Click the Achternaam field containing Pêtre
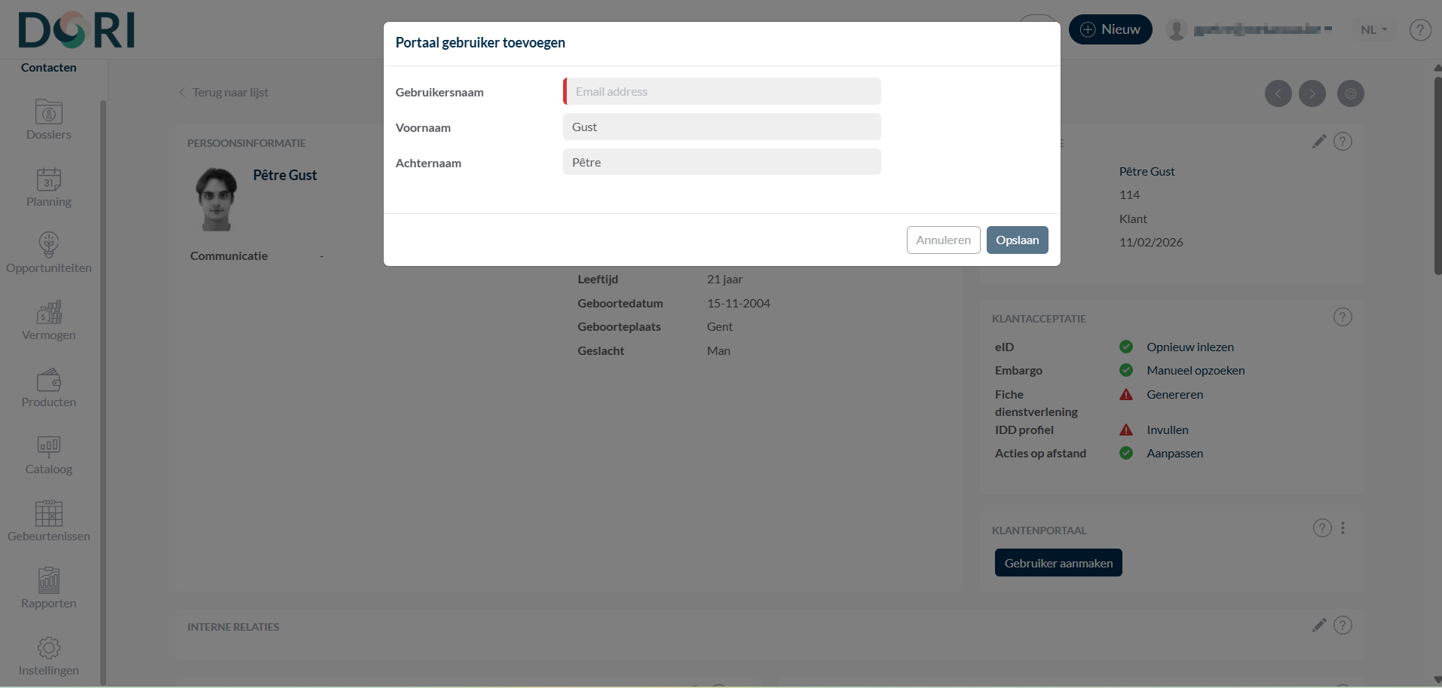The image size is (1442, 688). pos(722,162)
